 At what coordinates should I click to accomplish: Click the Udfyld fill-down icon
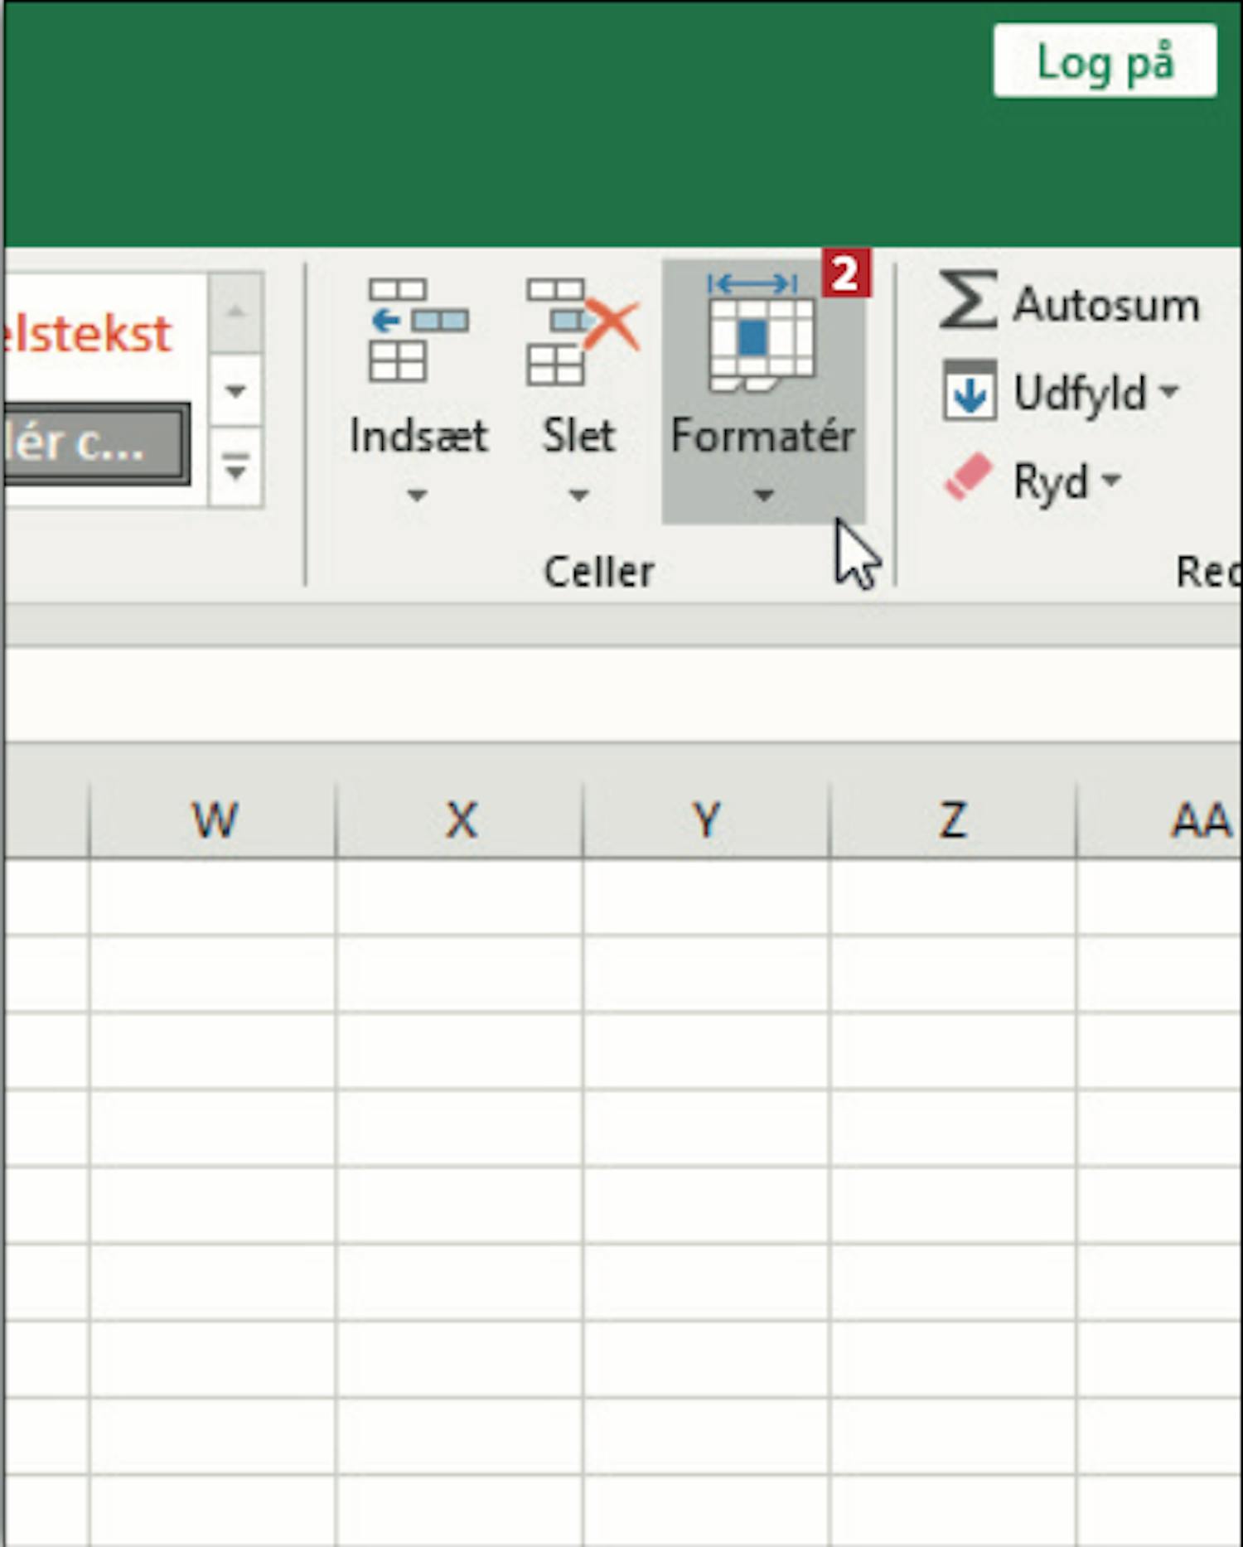969,391
